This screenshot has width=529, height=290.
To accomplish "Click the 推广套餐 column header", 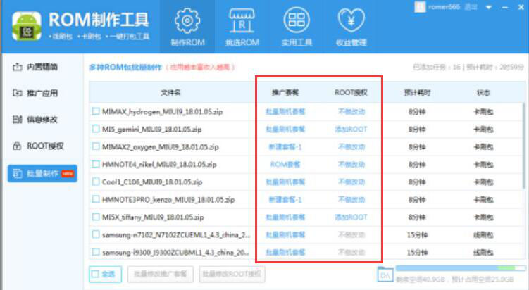I will 285,92.
